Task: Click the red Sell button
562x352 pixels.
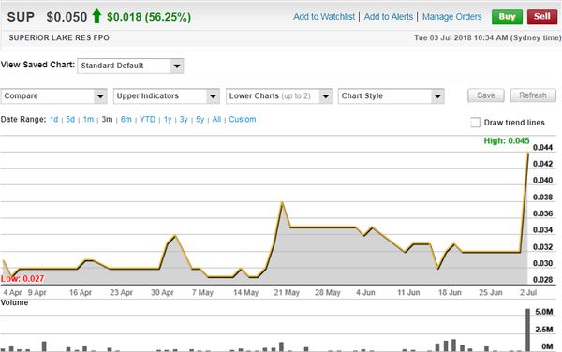Action: 542,17
